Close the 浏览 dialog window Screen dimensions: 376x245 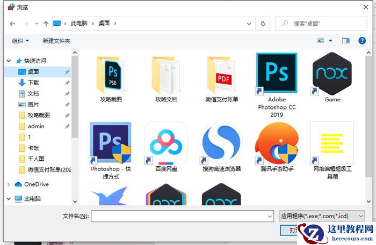(x=366, y=7)
